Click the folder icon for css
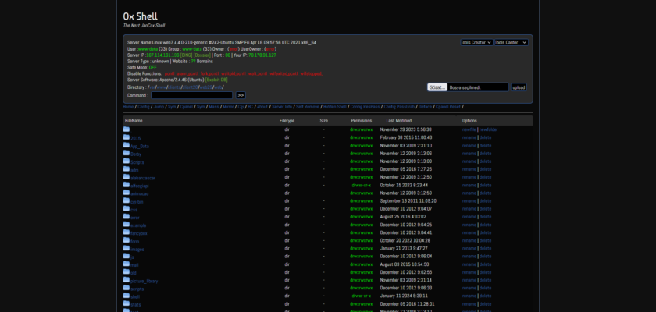The height and width of the screenshot is (312, 656). tap(127, 208)
